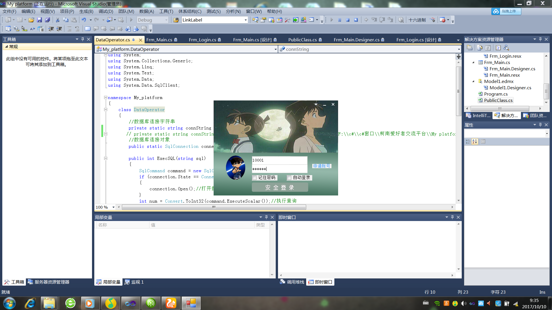Cut selection with the scissors icon

click(x=57, y=20)
